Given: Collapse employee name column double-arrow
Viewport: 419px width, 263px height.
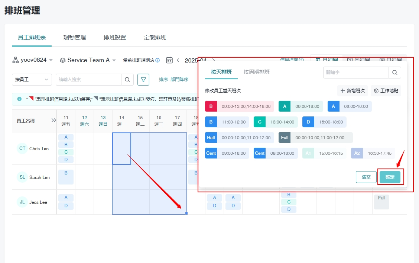Looking at the screenshot, I should coord(53,121).
